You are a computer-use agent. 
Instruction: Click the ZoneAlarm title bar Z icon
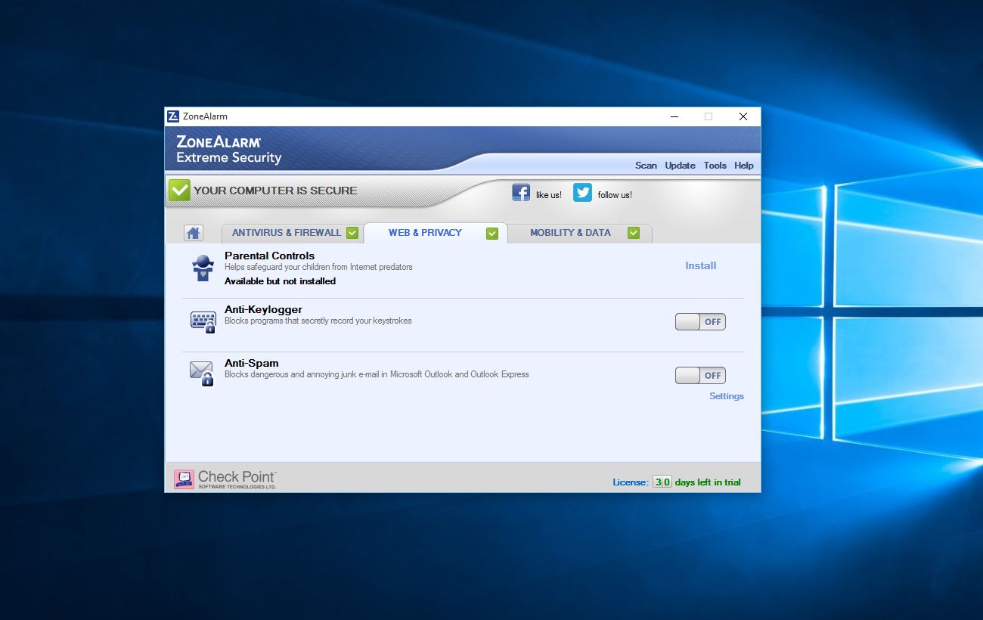coord(173,116)
